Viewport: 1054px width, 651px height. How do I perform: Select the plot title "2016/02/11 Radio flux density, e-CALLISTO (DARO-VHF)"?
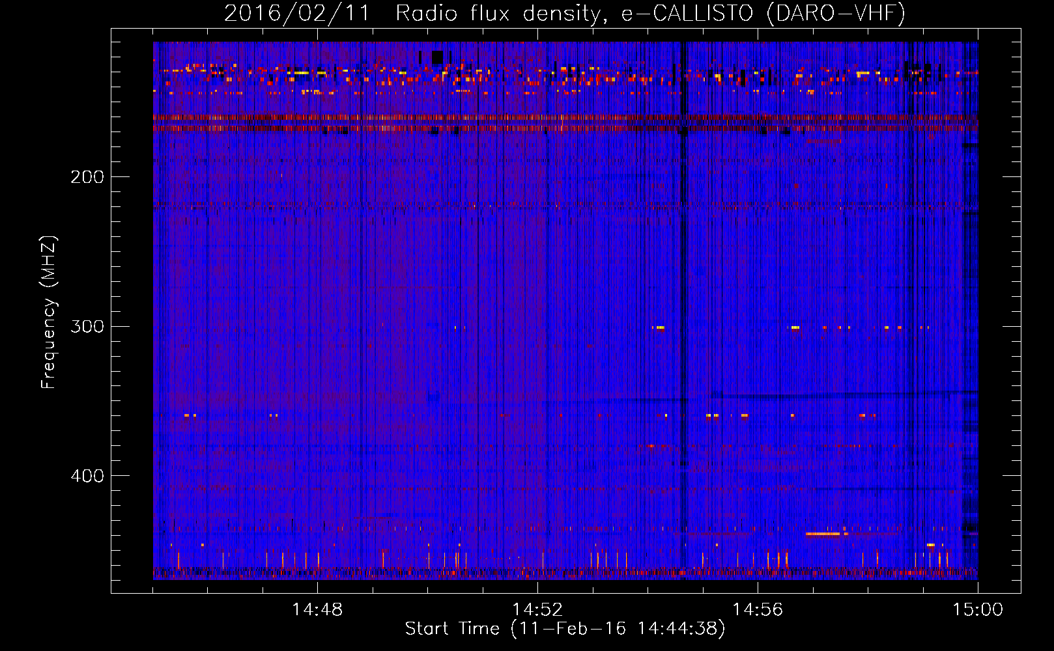565,14
